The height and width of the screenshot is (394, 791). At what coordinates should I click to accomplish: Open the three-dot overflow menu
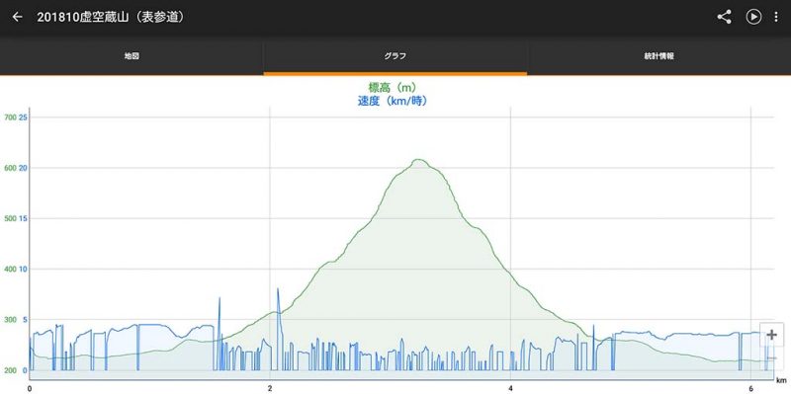(776, 17)
